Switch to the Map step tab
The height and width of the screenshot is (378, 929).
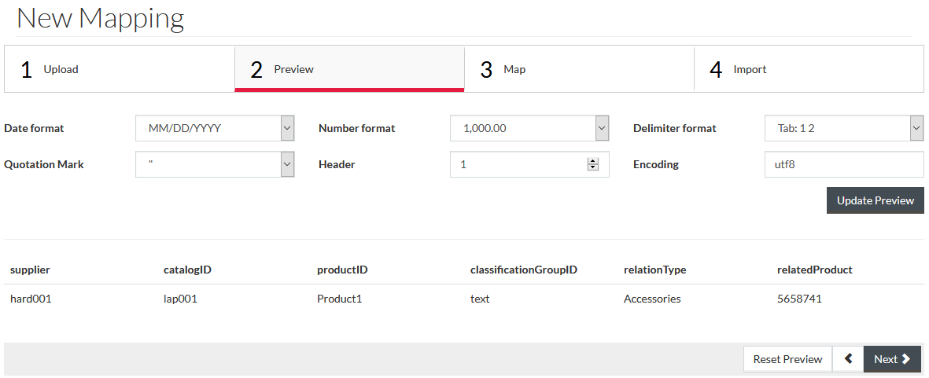point(580,69)
